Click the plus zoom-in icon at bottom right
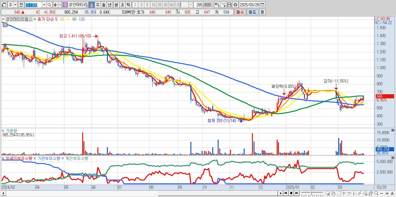The image size is (396, 197). click(x=387, y=194)
